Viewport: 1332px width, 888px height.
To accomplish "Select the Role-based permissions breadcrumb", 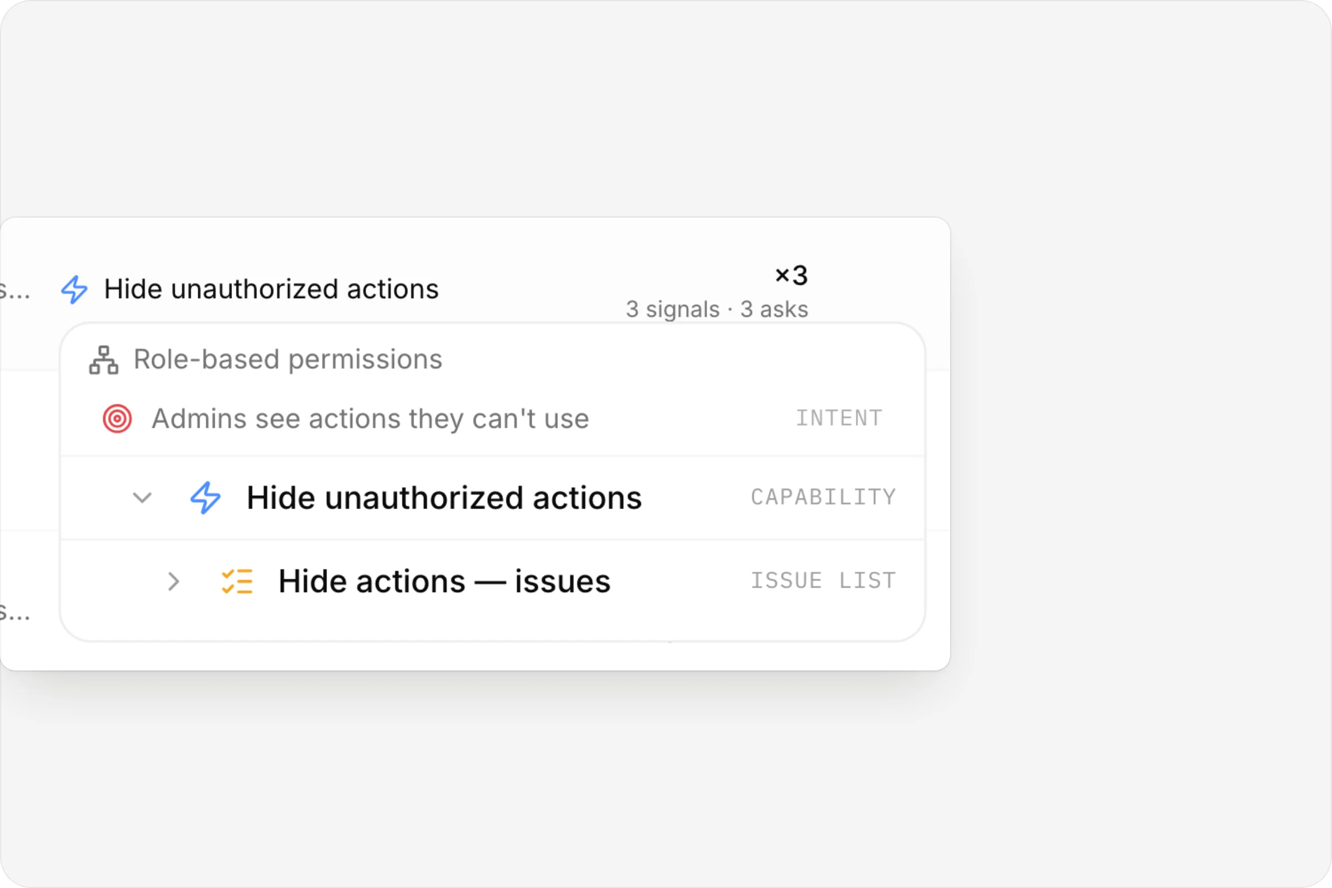I will [287, 360].
